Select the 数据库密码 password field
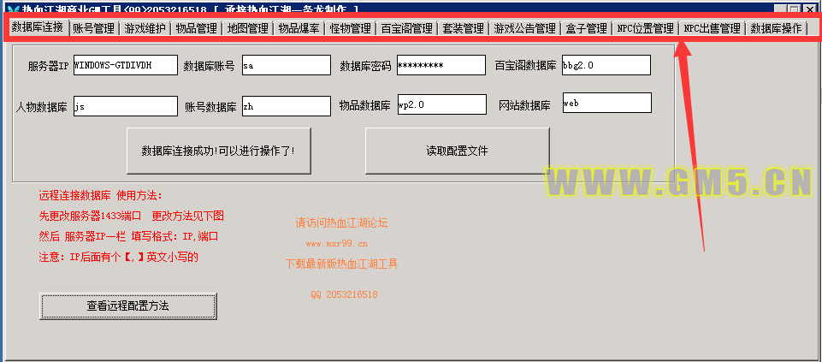 440,66
